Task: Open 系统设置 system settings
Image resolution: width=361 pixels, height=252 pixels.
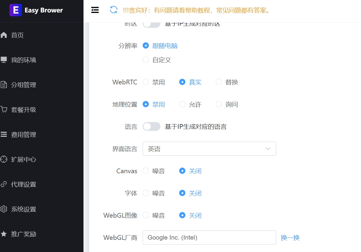Action: tap(22, 209)
